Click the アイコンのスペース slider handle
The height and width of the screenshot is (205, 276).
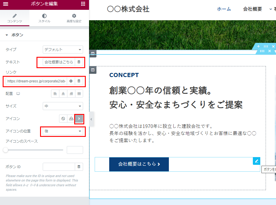[6, 150]
